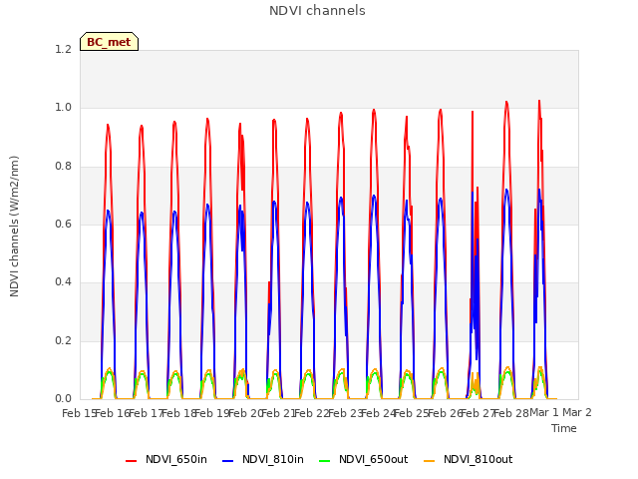Viewport: 638px width, 479px height.
Task: Toggle the NDVI_650out legend entry
Action: (363, 459)
